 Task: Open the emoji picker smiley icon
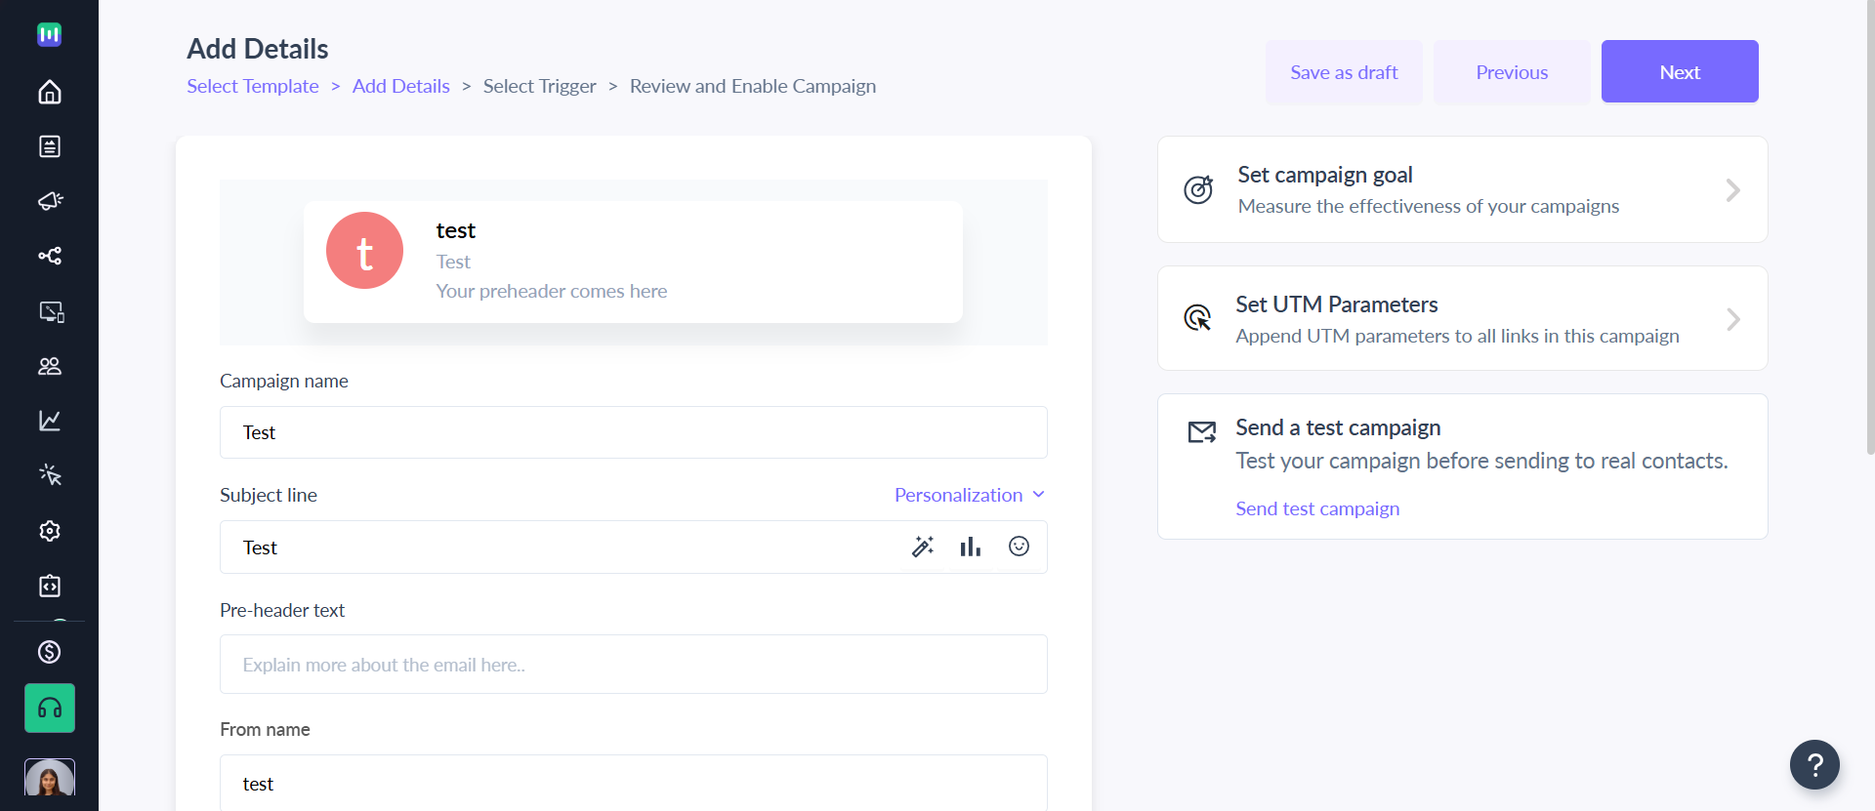coord(1019,547)
